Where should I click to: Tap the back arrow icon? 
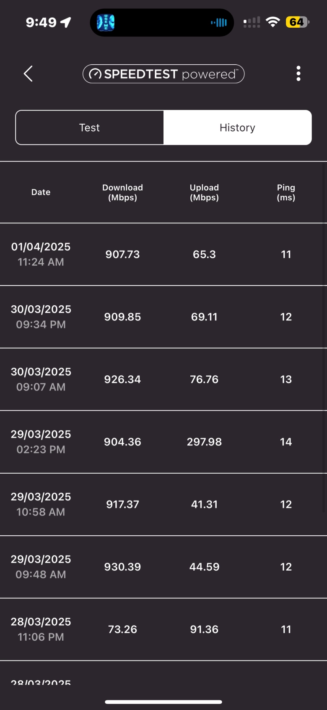click(28, 74)
